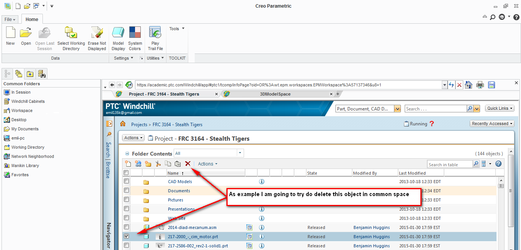Open the Recently Accessed dropdown
Viewport: 521px width, 250px height.
point(492,124)
